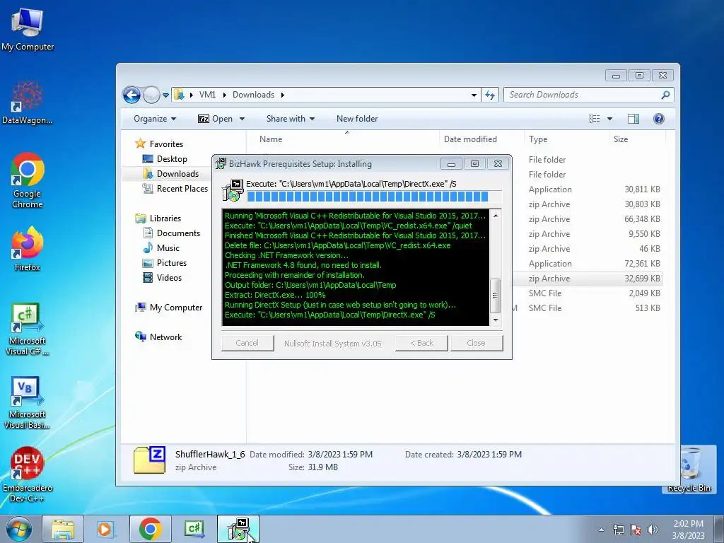Open with 7-Zip using Open button
This screenshot has height=543, width=724.
215,119
